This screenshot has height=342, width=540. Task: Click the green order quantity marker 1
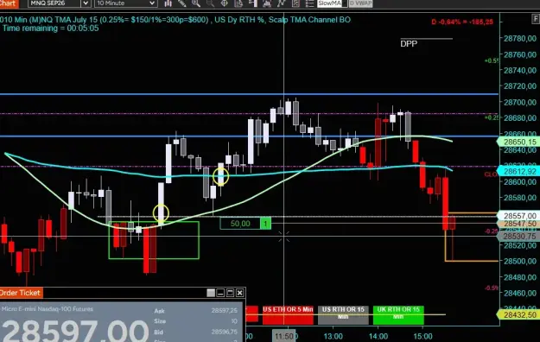(265, 224)
